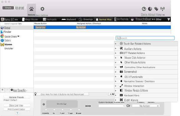The width and height of the screenshot is (180, 116).
Task: Open the Siri Remote tab
Action: (121, 19)
